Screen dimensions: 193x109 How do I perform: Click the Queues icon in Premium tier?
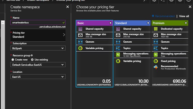[x=156, y=42]
